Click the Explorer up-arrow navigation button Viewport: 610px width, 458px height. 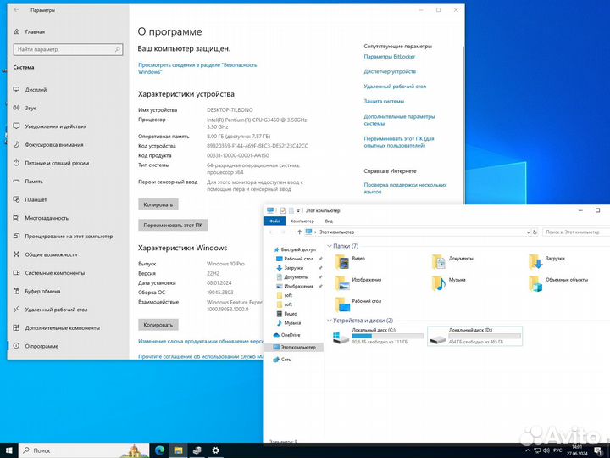click(299, 232)
